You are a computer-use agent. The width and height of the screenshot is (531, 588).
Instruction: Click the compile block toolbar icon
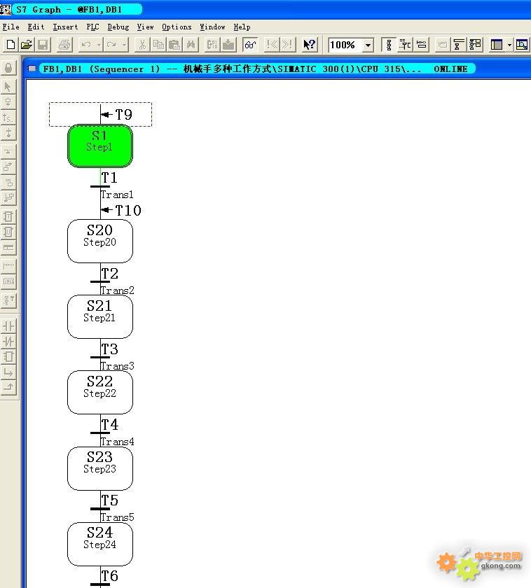[212, 45]
